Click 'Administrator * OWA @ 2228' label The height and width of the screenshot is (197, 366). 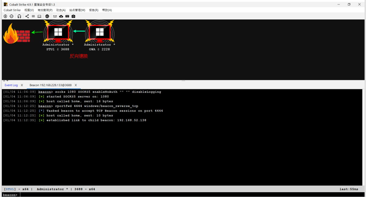coord(99,47)
